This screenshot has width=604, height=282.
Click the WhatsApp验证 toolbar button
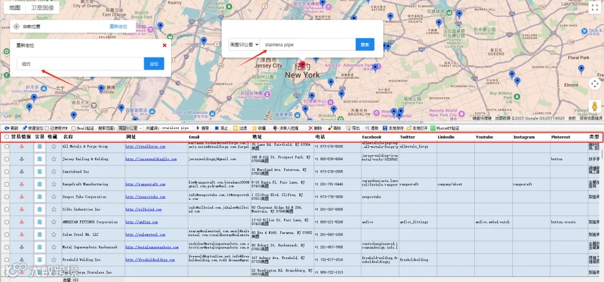445,128
